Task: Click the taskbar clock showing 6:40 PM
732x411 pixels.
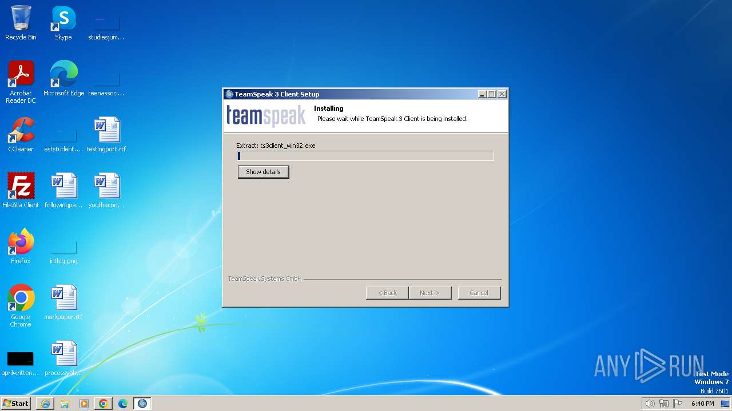Action: tap(703, 404)
